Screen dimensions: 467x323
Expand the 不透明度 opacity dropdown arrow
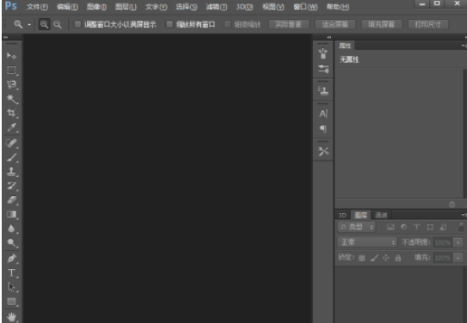pos(458,242)
